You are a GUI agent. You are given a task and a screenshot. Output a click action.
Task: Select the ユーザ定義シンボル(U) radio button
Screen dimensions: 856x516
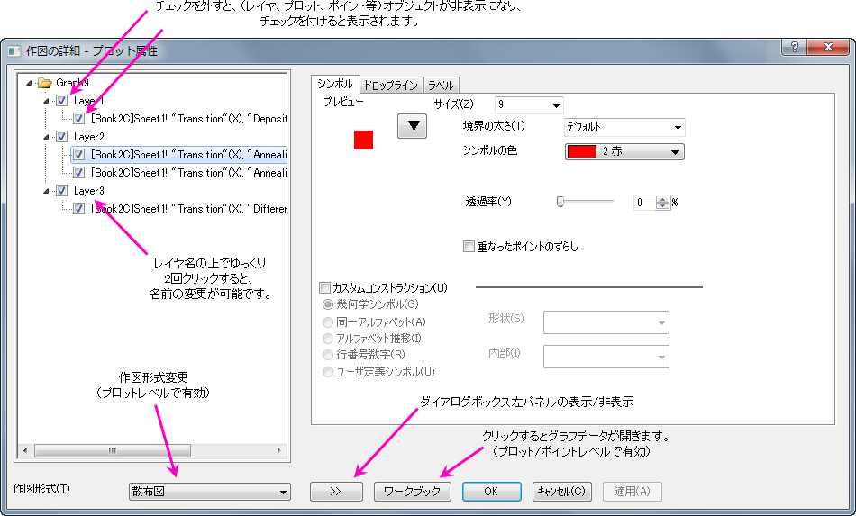(328, 372)
